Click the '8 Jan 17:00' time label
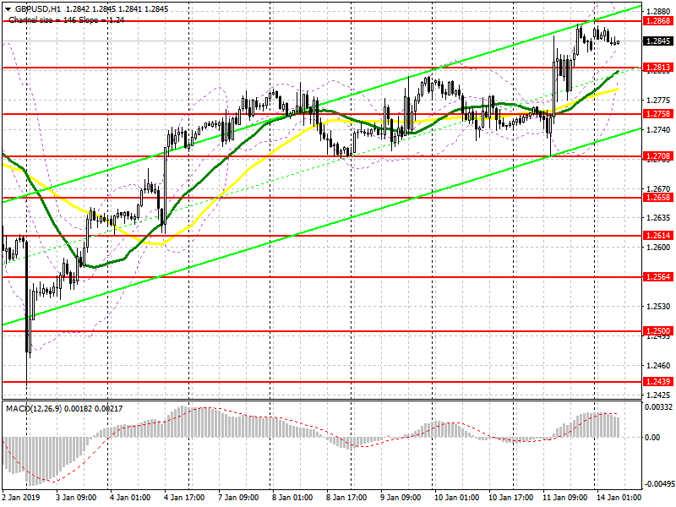 pyautogui.click(x=346, y=498)
